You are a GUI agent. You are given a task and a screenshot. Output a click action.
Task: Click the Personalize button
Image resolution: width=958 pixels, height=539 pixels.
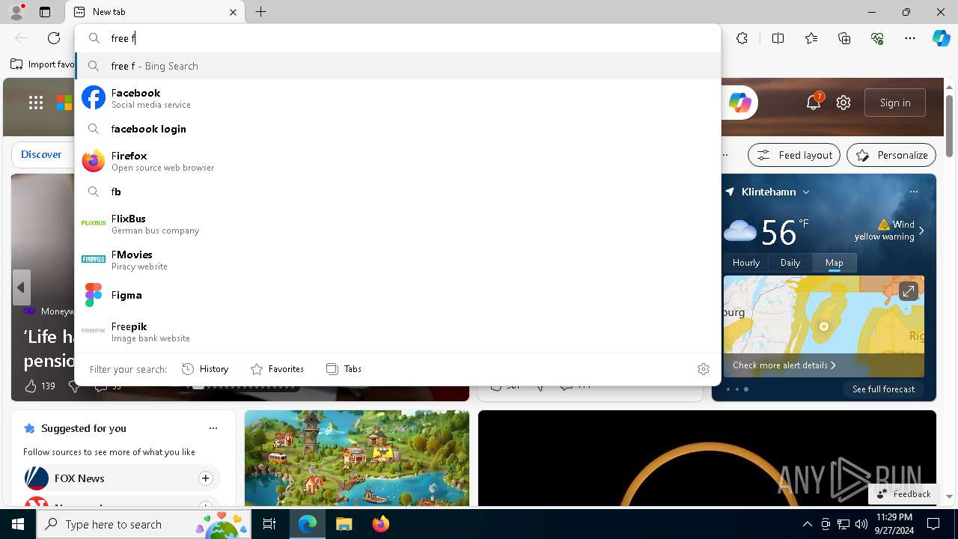[x=891, y=155]
